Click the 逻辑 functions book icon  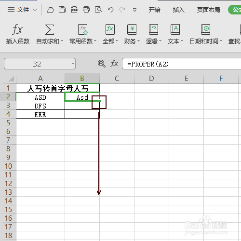[x=153, y=29]
